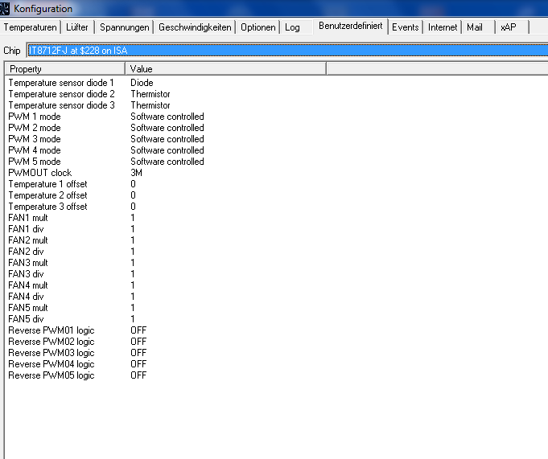This screenshot has width=548, height=459.
Task: Select the Reverse PWM02 logic row
Action: coord(52,342)
